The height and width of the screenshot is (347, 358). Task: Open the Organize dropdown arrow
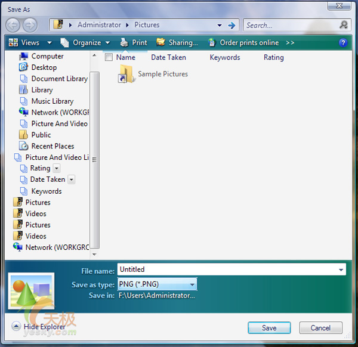[107, 43]
